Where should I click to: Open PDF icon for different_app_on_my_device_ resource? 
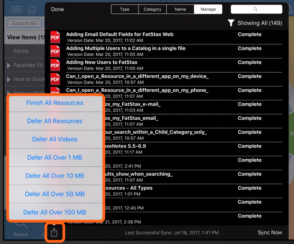(x=55, y=79)
